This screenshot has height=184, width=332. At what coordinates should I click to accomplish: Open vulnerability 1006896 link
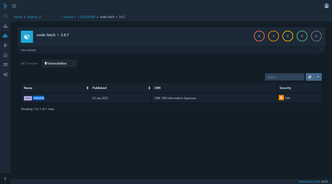coord(38,98)
